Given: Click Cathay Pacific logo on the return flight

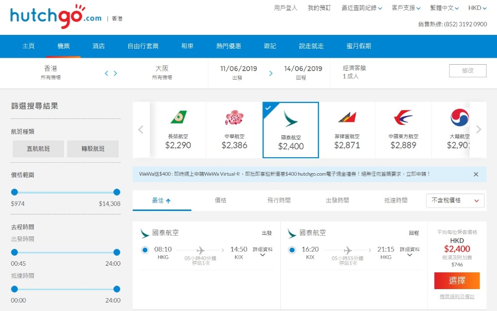Looking at the screenshot, I should [x=292, y=233].
